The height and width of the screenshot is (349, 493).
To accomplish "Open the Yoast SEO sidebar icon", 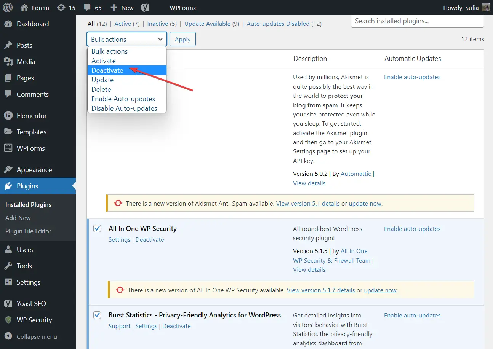I will click(x=8, y=303).
